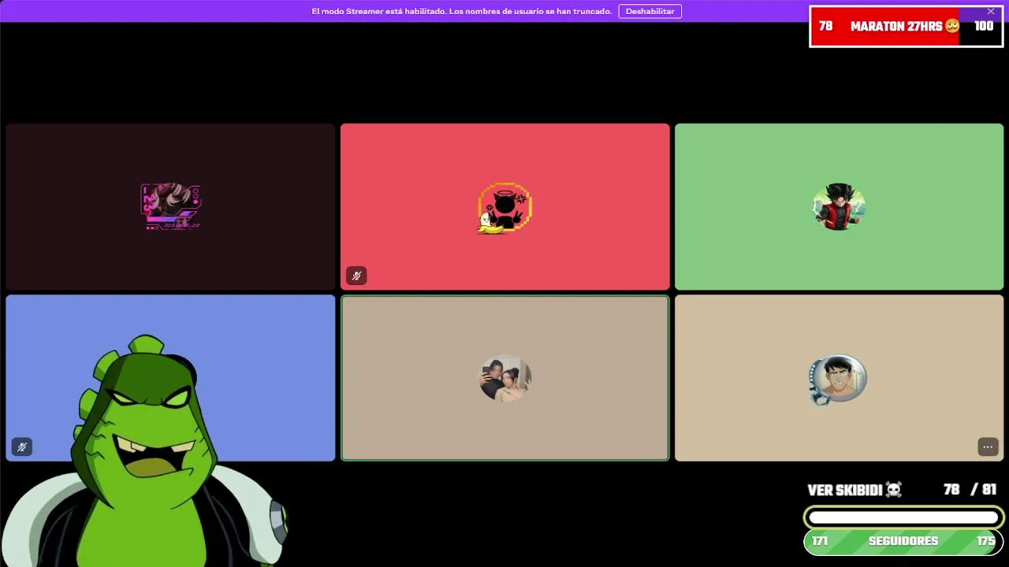Click the skull icon next to Ver Skibidi
This screenshot has width=1009, height=567.
click(893, 490)
